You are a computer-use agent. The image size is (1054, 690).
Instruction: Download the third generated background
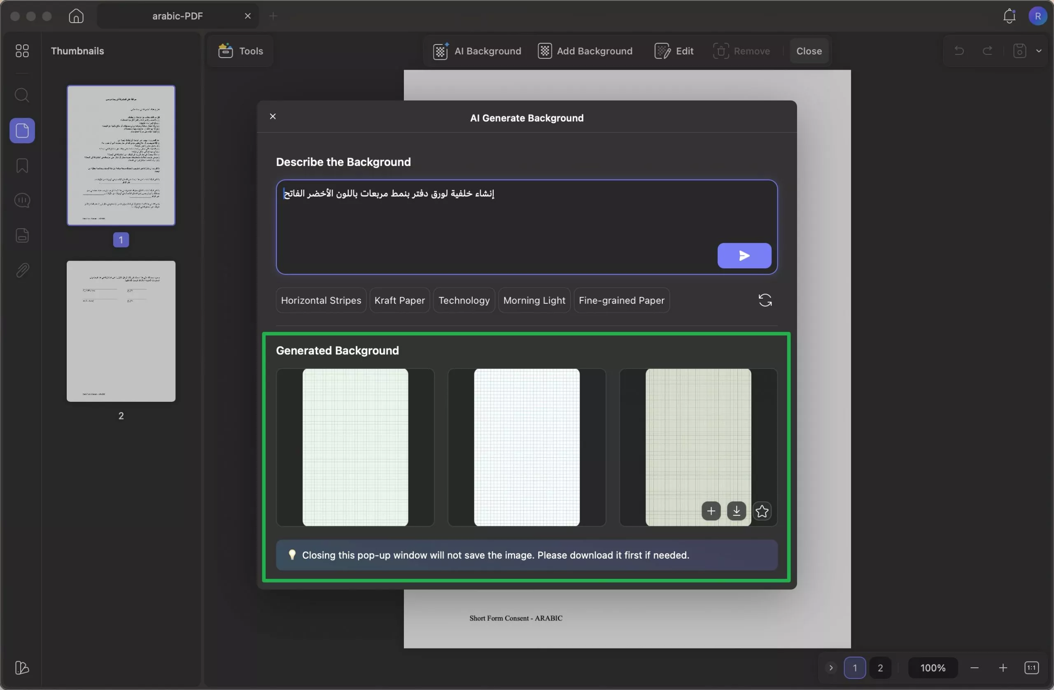(737, 511)
